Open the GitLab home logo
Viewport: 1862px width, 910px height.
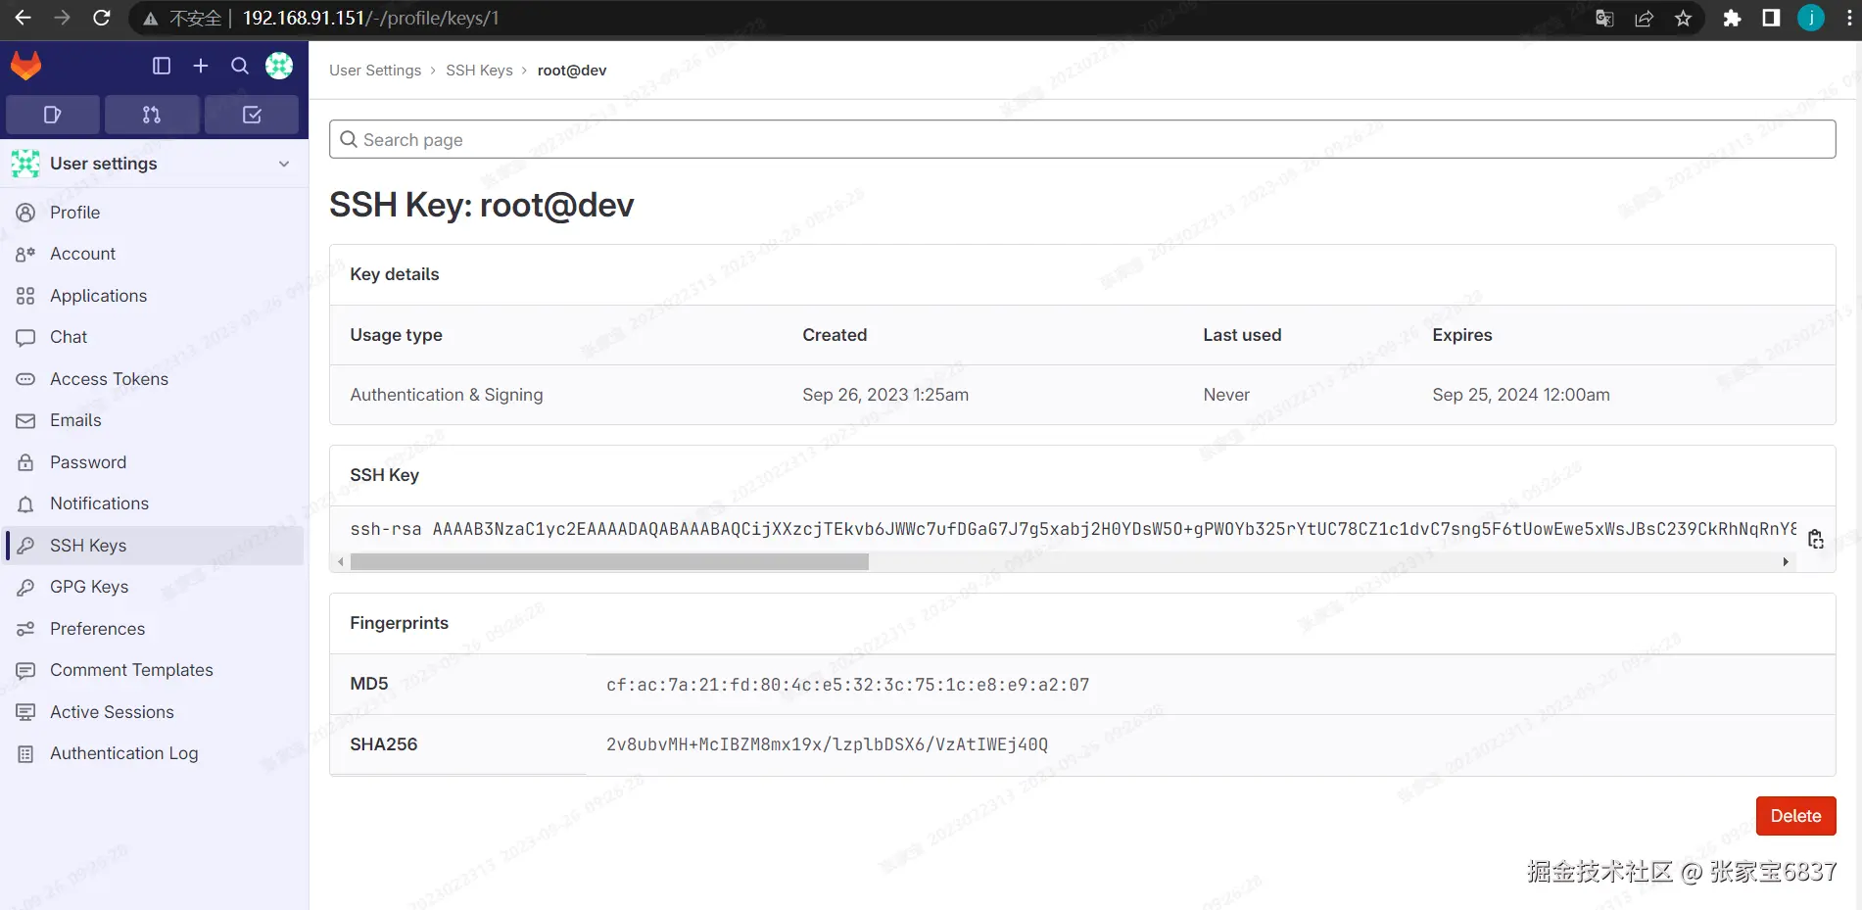(26, 66)
